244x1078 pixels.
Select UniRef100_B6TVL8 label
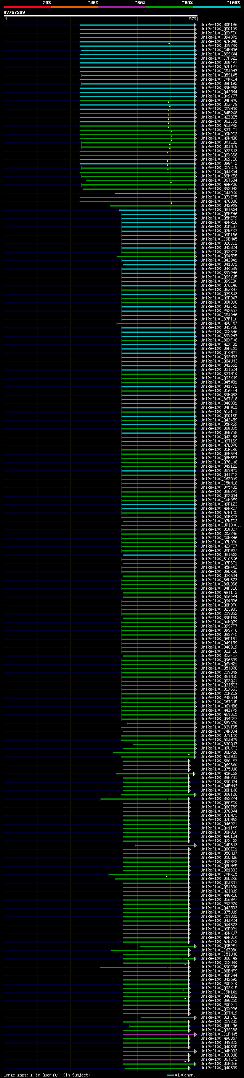coord(219,399)
